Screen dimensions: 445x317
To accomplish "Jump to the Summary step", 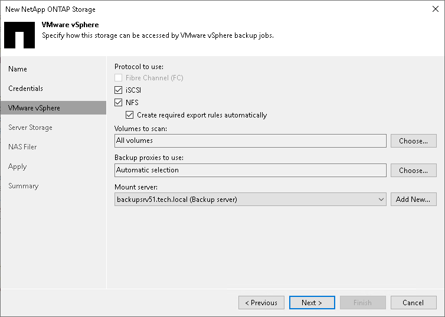I will tap(23, 186).
